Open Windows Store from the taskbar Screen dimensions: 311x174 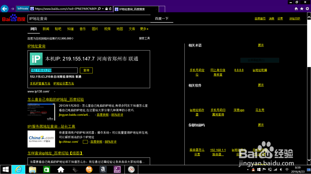point(47,169)
